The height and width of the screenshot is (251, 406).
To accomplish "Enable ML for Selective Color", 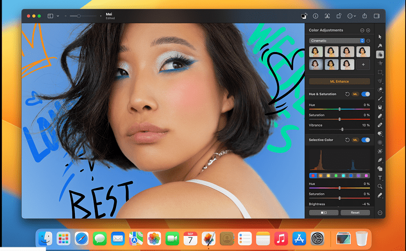I will click(x=355, y=140).
